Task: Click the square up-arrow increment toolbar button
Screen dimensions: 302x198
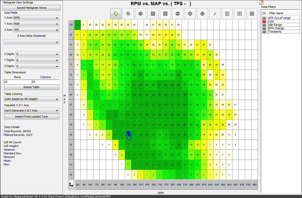Action: (x=153, y=14)
